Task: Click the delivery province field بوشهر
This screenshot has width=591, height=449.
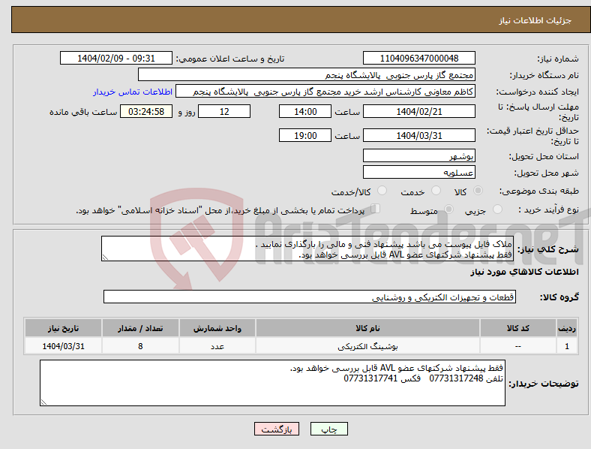Action: (418, 155)
